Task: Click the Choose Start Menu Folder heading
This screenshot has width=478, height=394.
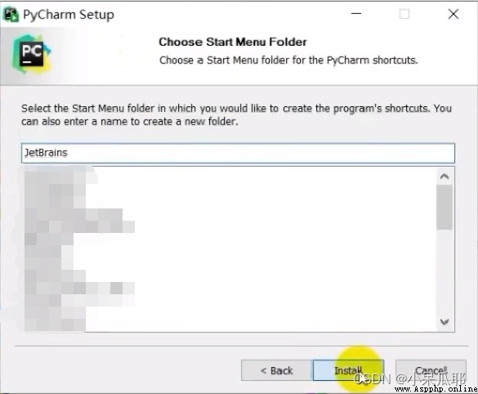Action: 233,42
